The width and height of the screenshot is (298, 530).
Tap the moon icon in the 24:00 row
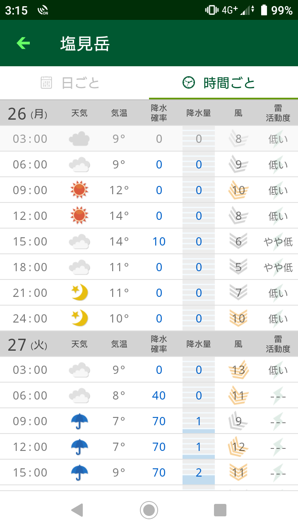pos(79,318)
